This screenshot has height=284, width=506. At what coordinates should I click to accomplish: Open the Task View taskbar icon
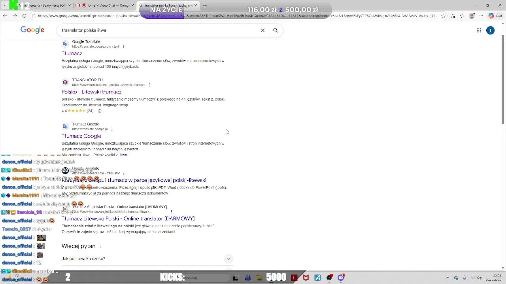[x=236, y=278]
